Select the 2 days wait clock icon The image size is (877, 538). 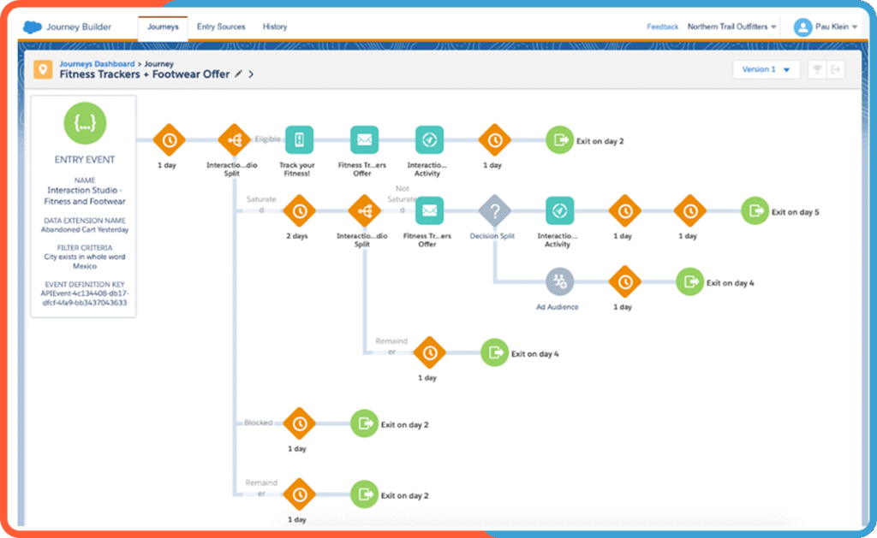tap(299, 210)
